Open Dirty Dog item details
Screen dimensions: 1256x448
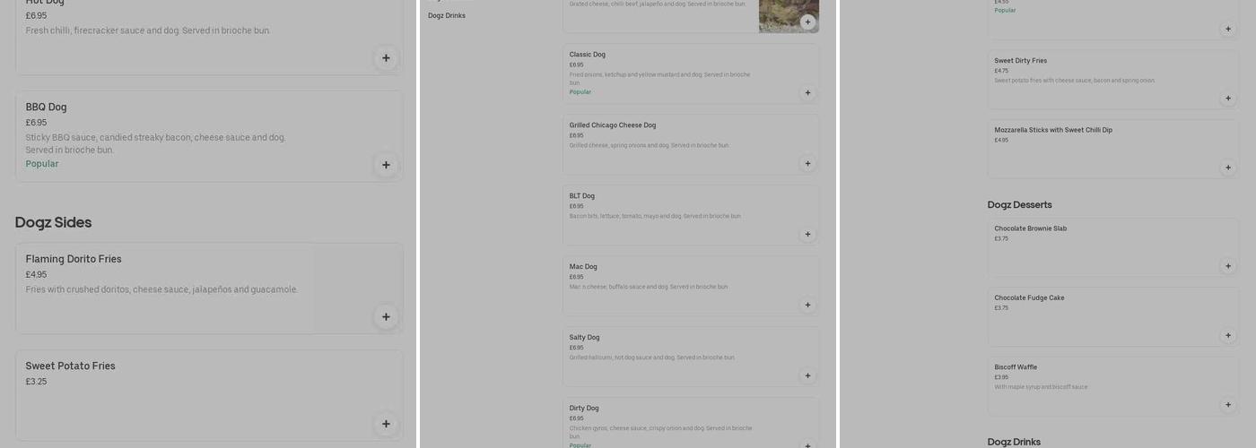point(691,423)
